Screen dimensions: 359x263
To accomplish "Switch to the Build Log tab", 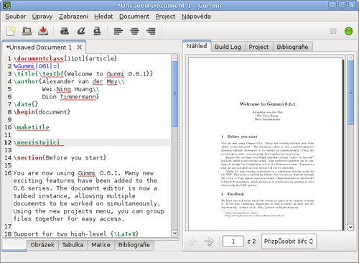I will 228,47.
